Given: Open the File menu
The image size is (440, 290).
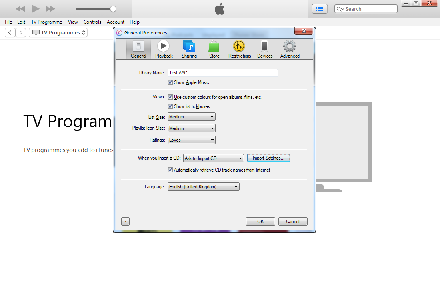Looking at the screenshot, I should [8, 22].
